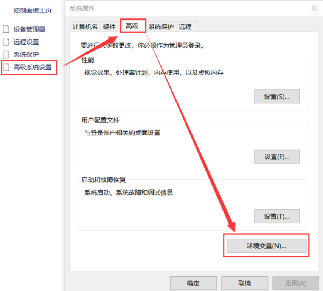Screen dimensions: 323x291
Task: Open 系统保护 in sidebar
Action: point(26,54)
